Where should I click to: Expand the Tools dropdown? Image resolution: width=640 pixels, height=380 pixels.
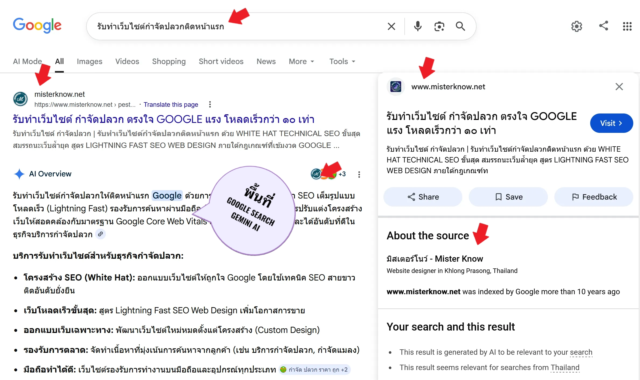coord(342,61)
